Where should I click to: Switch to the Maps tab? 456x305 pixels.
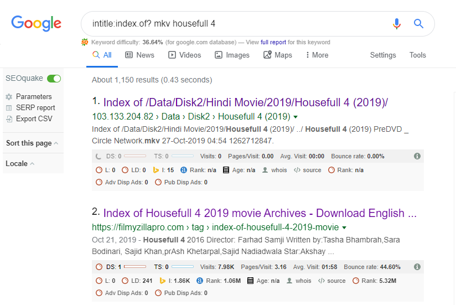278,55
